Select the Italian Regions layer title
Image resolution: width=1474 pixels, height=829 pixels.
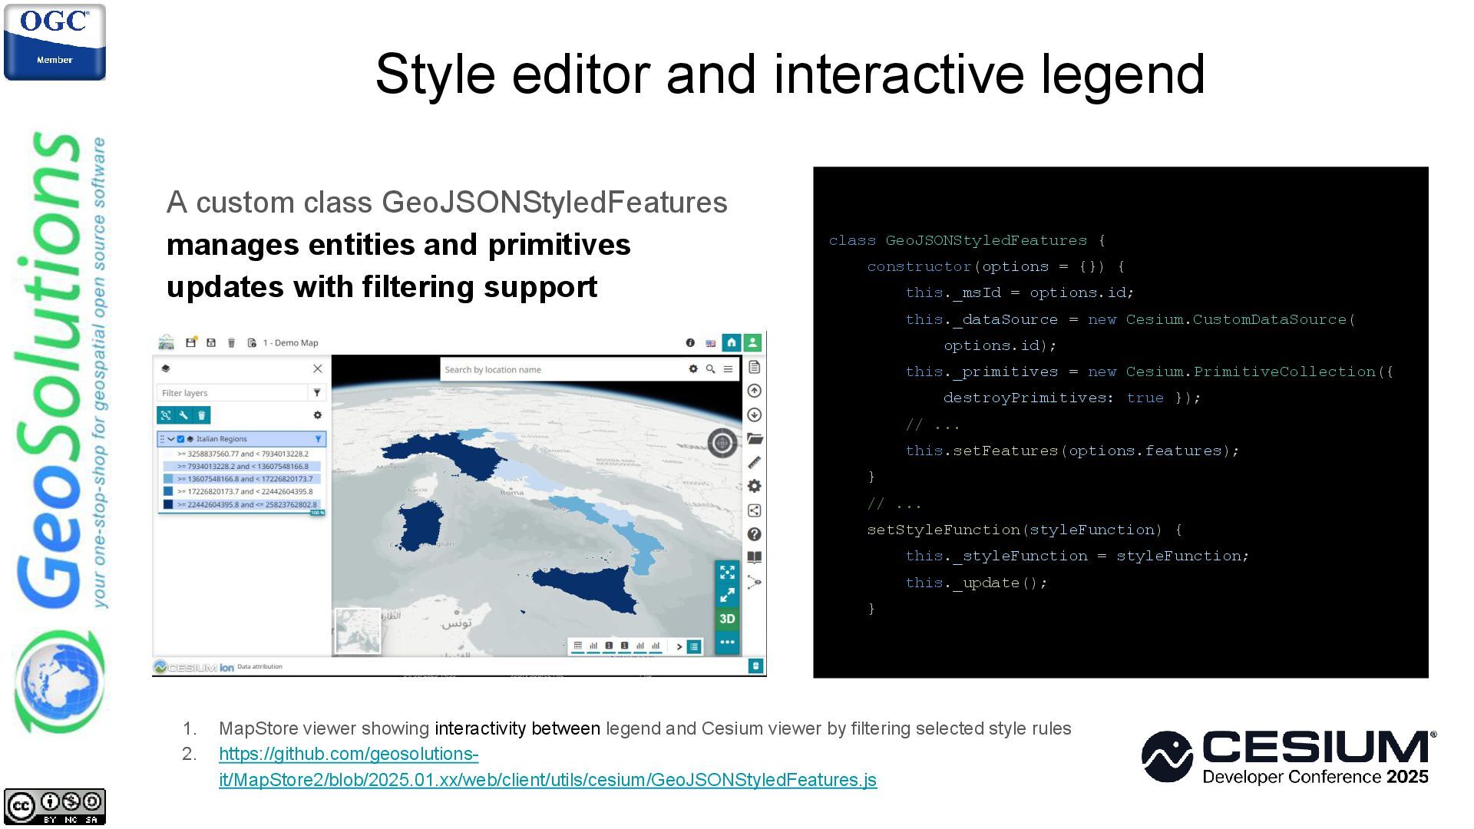pyautogui.click(x=222, y=439)
